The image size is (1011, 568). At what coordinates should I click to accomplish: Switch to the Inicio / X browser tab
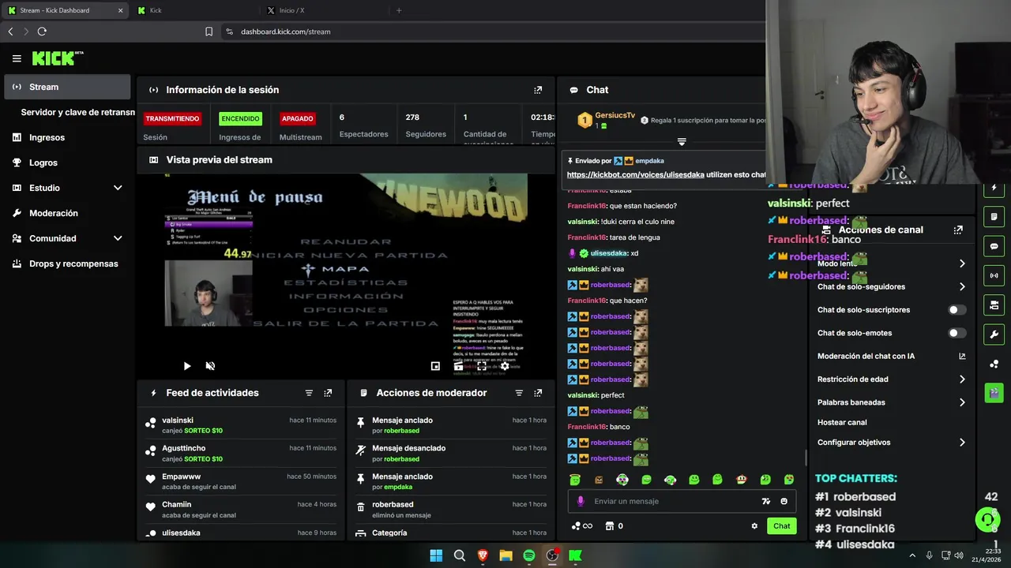[324, 10]
